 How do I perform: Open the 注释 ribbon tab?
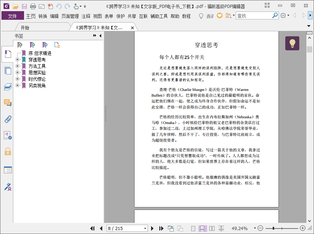tap(86, 16)
